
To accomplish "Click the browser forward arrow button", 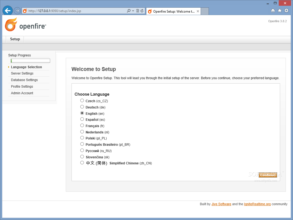I will [x=17, y=11].
